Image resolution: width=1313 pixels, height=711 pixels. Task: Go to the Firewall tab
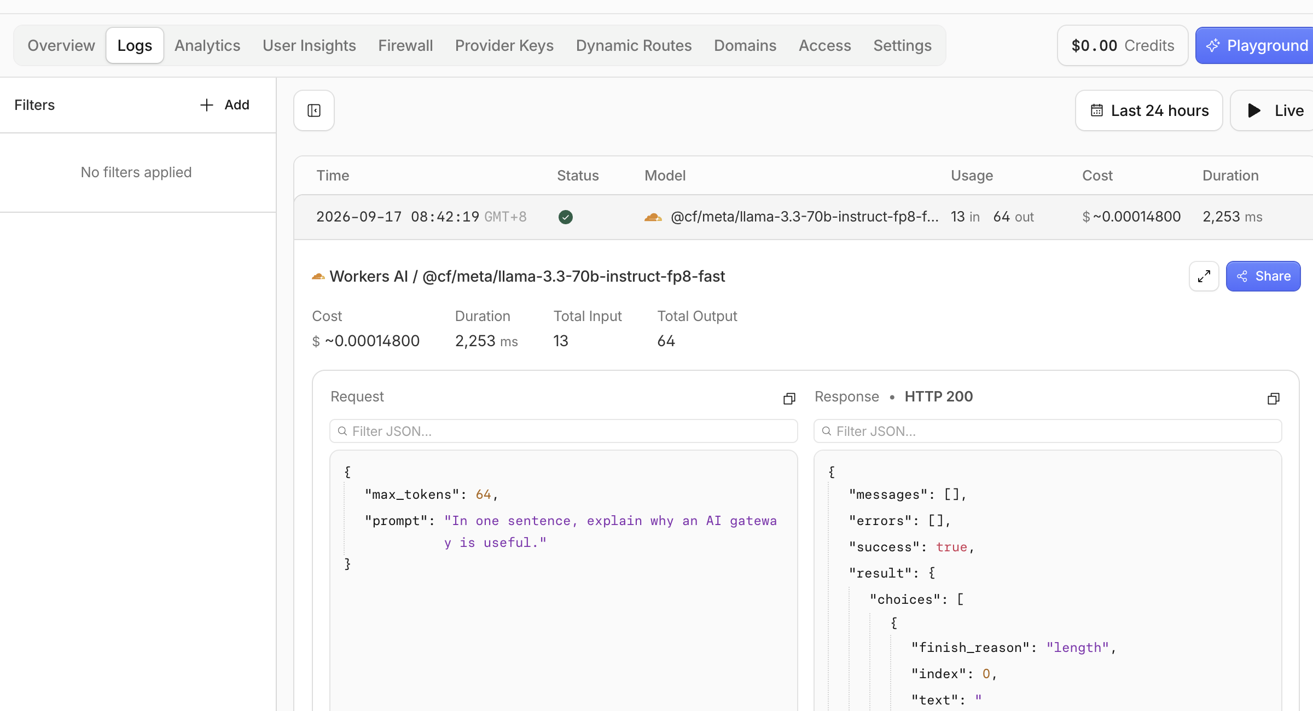(x=405, y=45)
